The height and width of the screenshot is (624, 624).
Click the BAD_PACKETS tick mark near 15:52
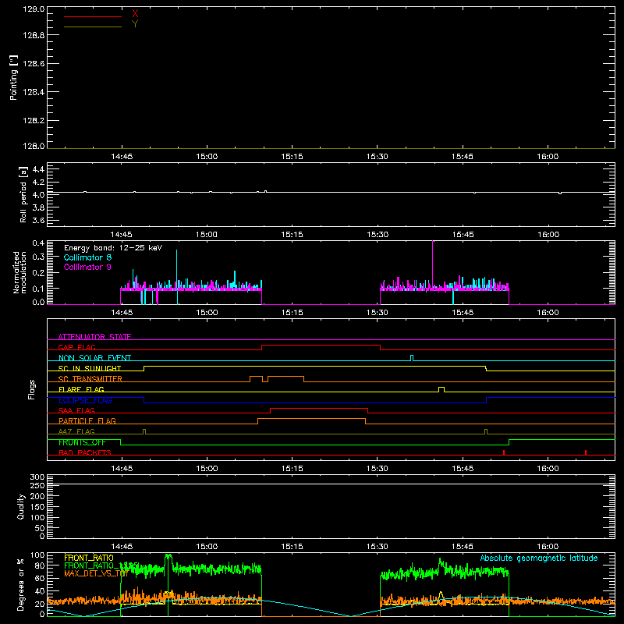504,452
